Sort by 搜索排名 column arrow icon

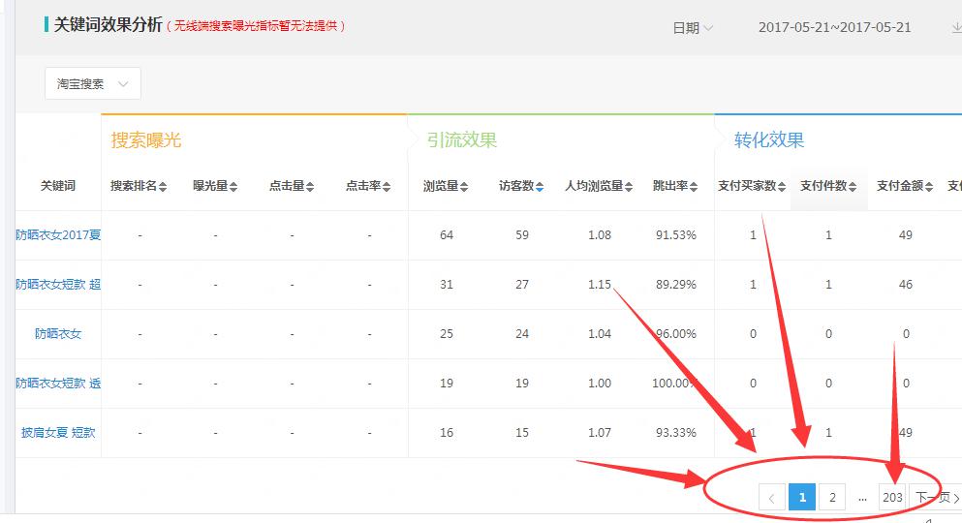[x=163, y=187]
